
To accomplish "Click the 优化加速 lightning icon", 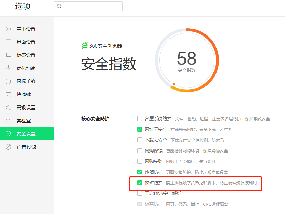I will [8, 68].
